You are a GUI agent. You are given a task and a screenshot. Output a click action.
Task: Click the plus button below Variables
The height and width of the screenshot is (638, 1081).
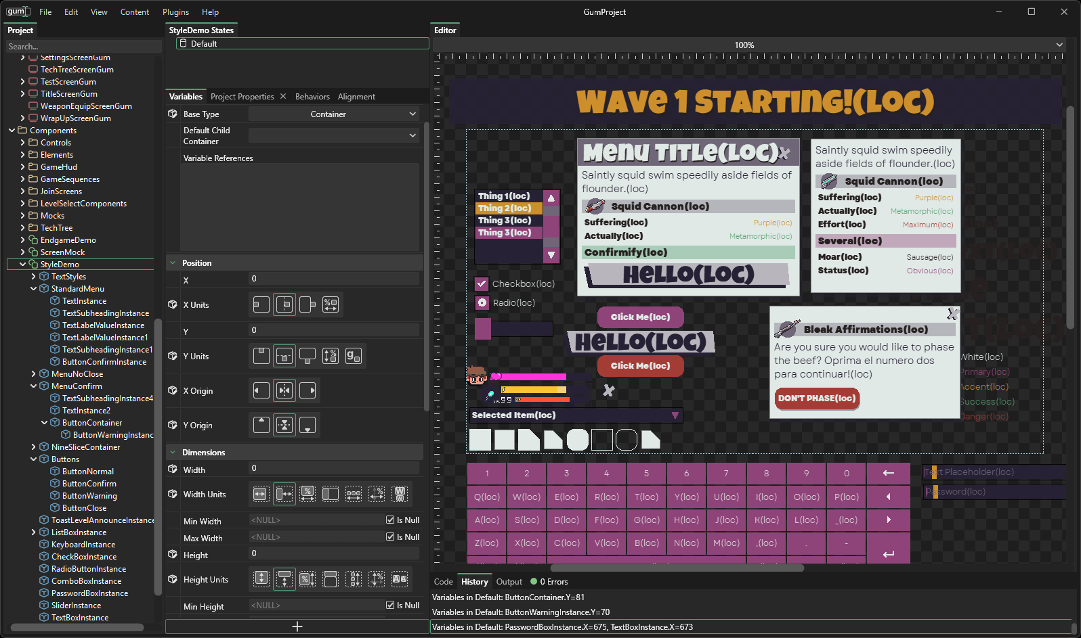[297, 626]
